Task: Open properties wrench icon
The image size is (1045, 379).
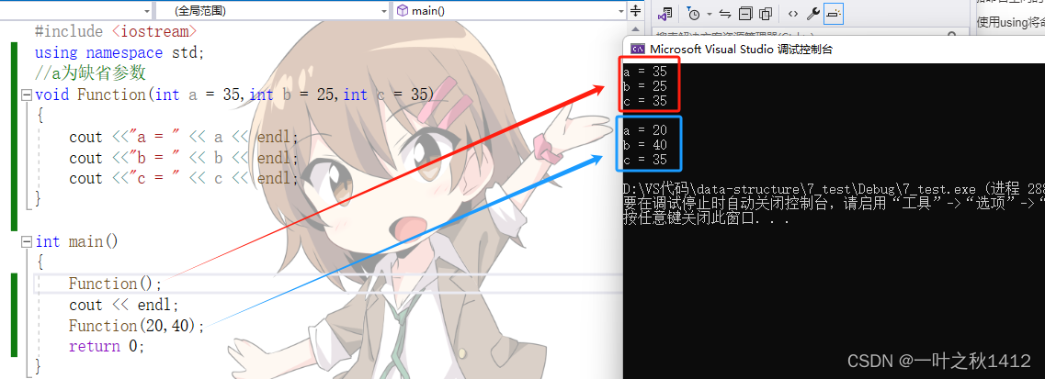Action: tap(813, 13)
